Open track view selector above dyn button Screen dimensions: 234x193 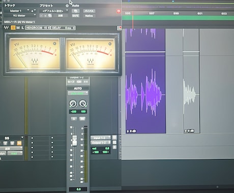(x=11, y=148)
